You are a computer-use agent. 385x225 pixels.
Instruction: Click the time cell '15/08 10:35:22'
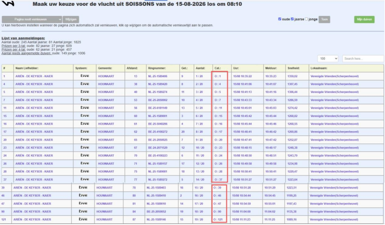click(x=242, y=76)
